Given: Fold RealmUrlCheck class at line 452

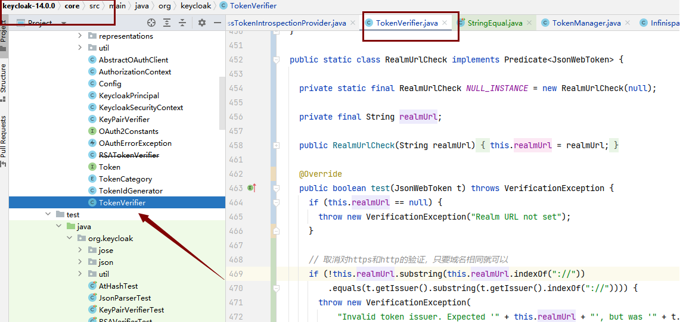Looking at the screenshot, I should [277, 60].
